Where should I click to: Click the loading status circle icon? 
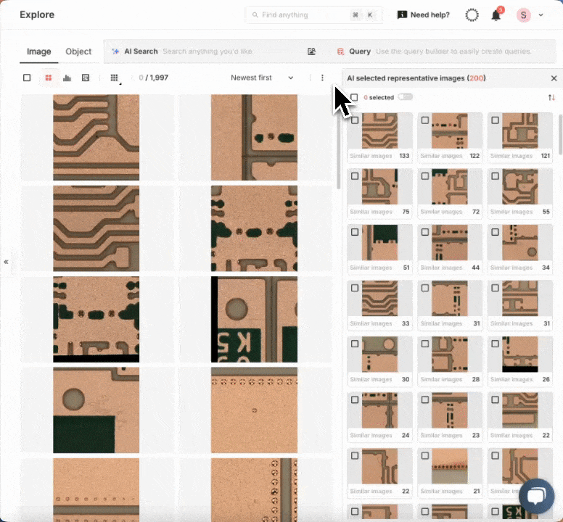[472, 15]
